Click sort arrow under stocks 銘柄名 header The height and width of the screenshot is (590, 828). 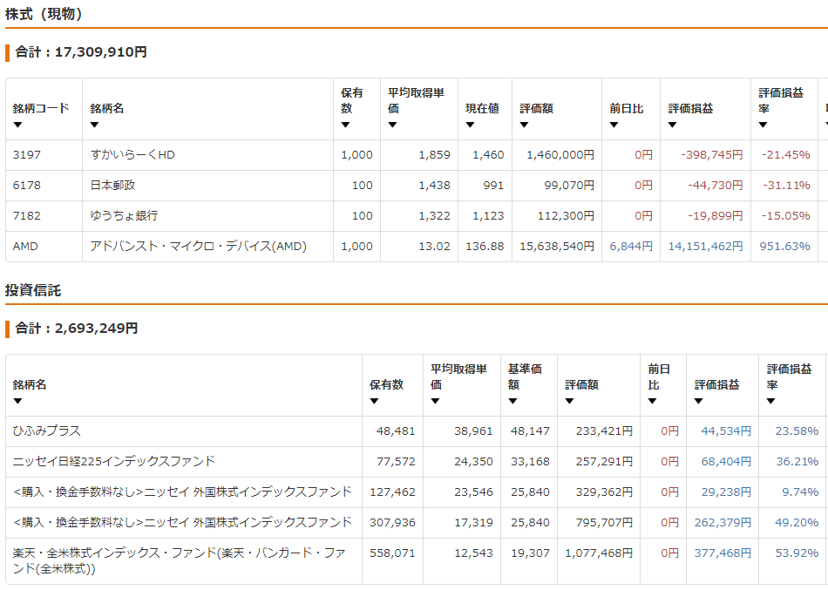point(94,125)
